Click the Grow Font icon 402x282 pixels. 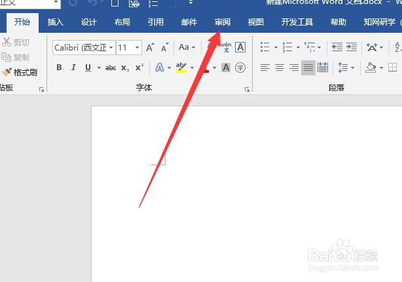pyautogui.click(x=150, y=47)
